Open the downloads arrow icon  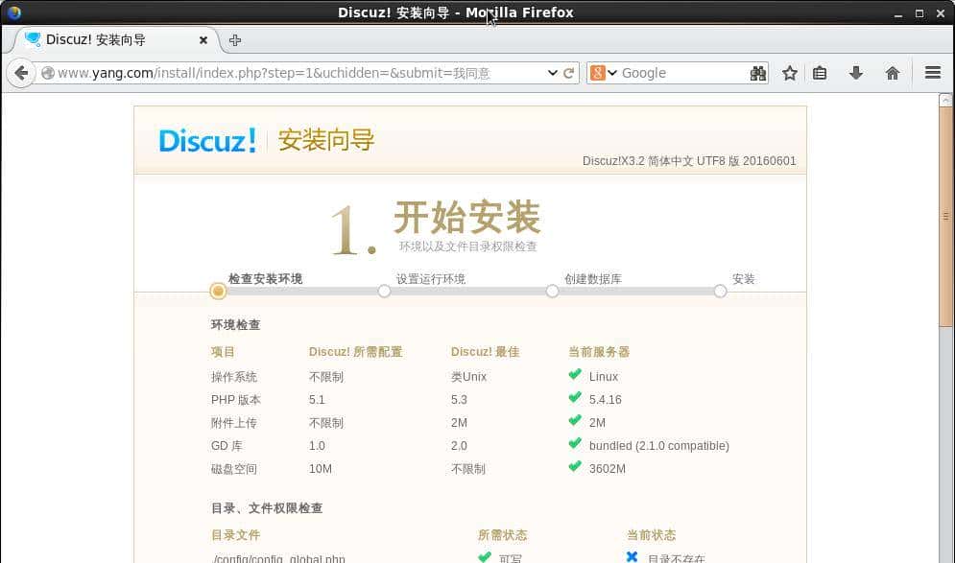856,73
